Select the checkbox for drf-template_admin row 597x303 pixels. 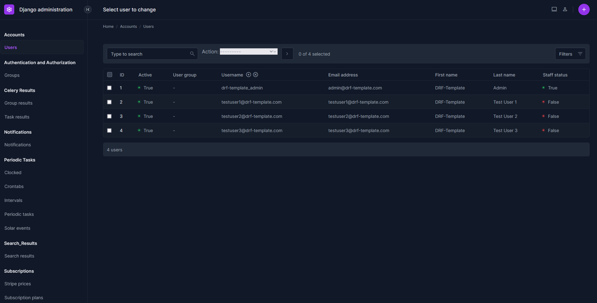click(109, 88)
